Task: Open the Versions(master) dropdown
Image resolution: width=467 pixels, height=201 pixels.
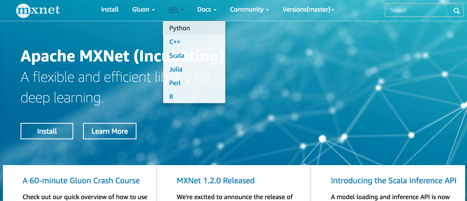Action: (308, 10)
